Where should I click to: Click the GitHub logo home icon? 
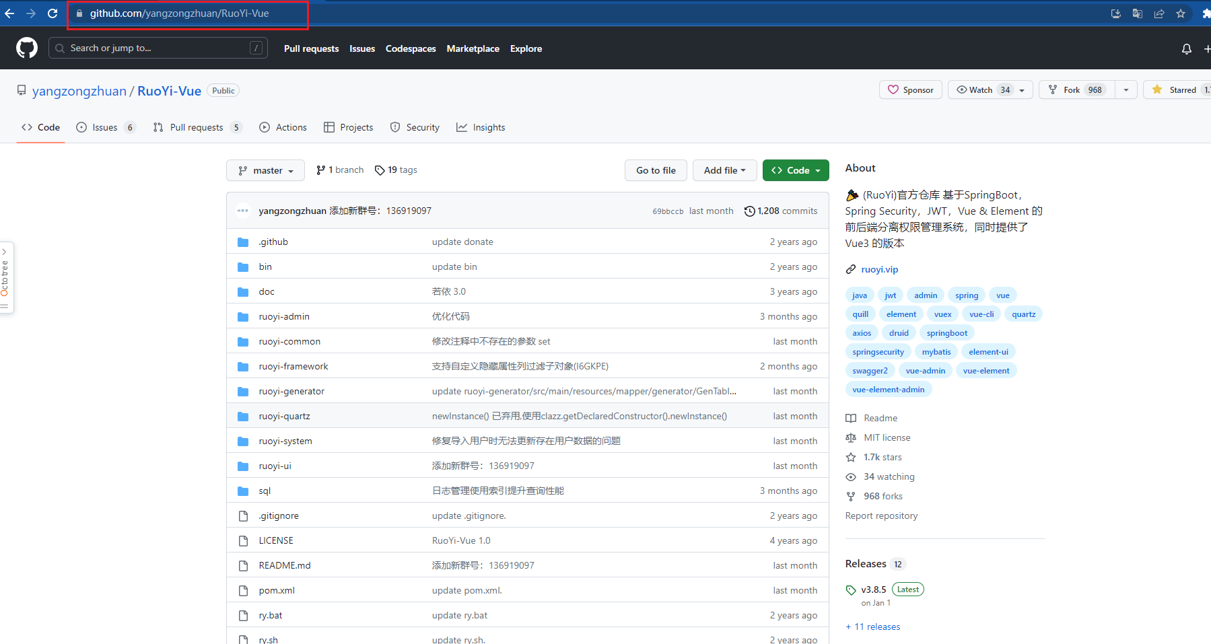click(x=27, y=48)
